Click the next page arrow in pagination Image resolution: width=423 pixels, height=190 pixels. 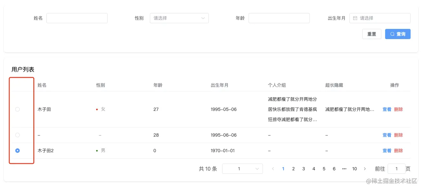(x=365, y=169)
